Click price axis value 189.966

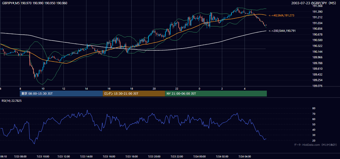pyautogui.click(x=317, y=58)
